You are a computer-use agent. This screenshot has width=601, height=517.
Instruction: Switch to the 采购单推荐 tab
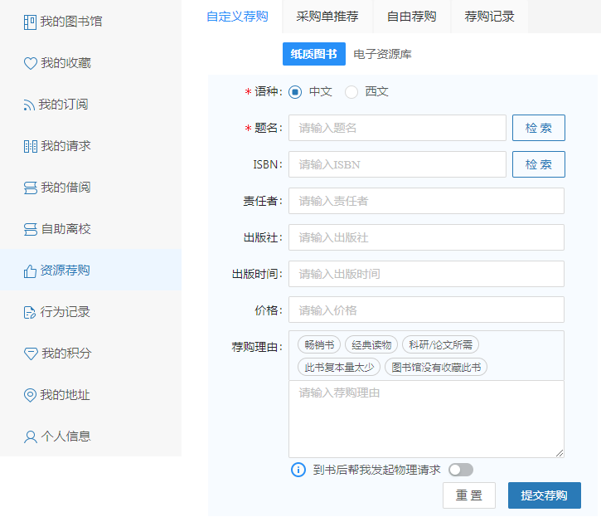tap(327, 17)
